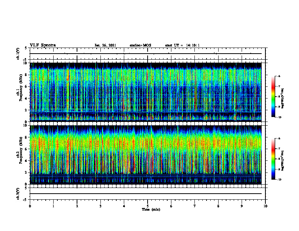Screen dimensions: 299x231
Task: Click the time-axis tick label 7
Action: click(x=195, y=206)
